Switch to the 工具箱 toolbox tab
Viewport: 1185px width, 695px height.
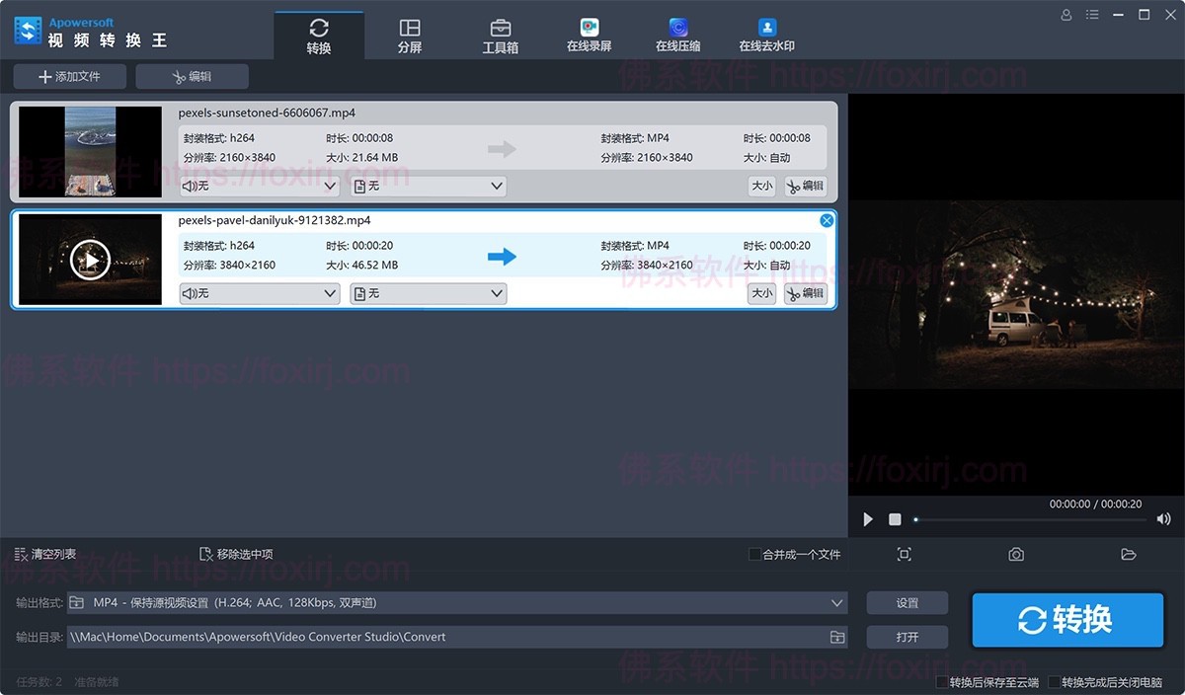coord(500,36)
